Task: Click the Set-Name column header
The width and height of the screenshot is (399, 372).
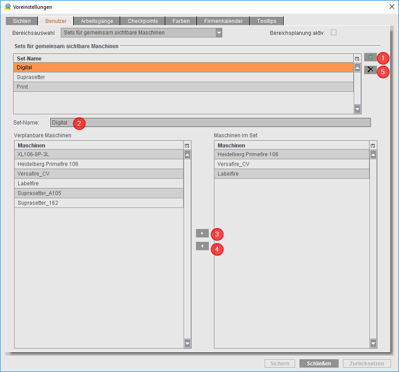Action: point(183,58)
